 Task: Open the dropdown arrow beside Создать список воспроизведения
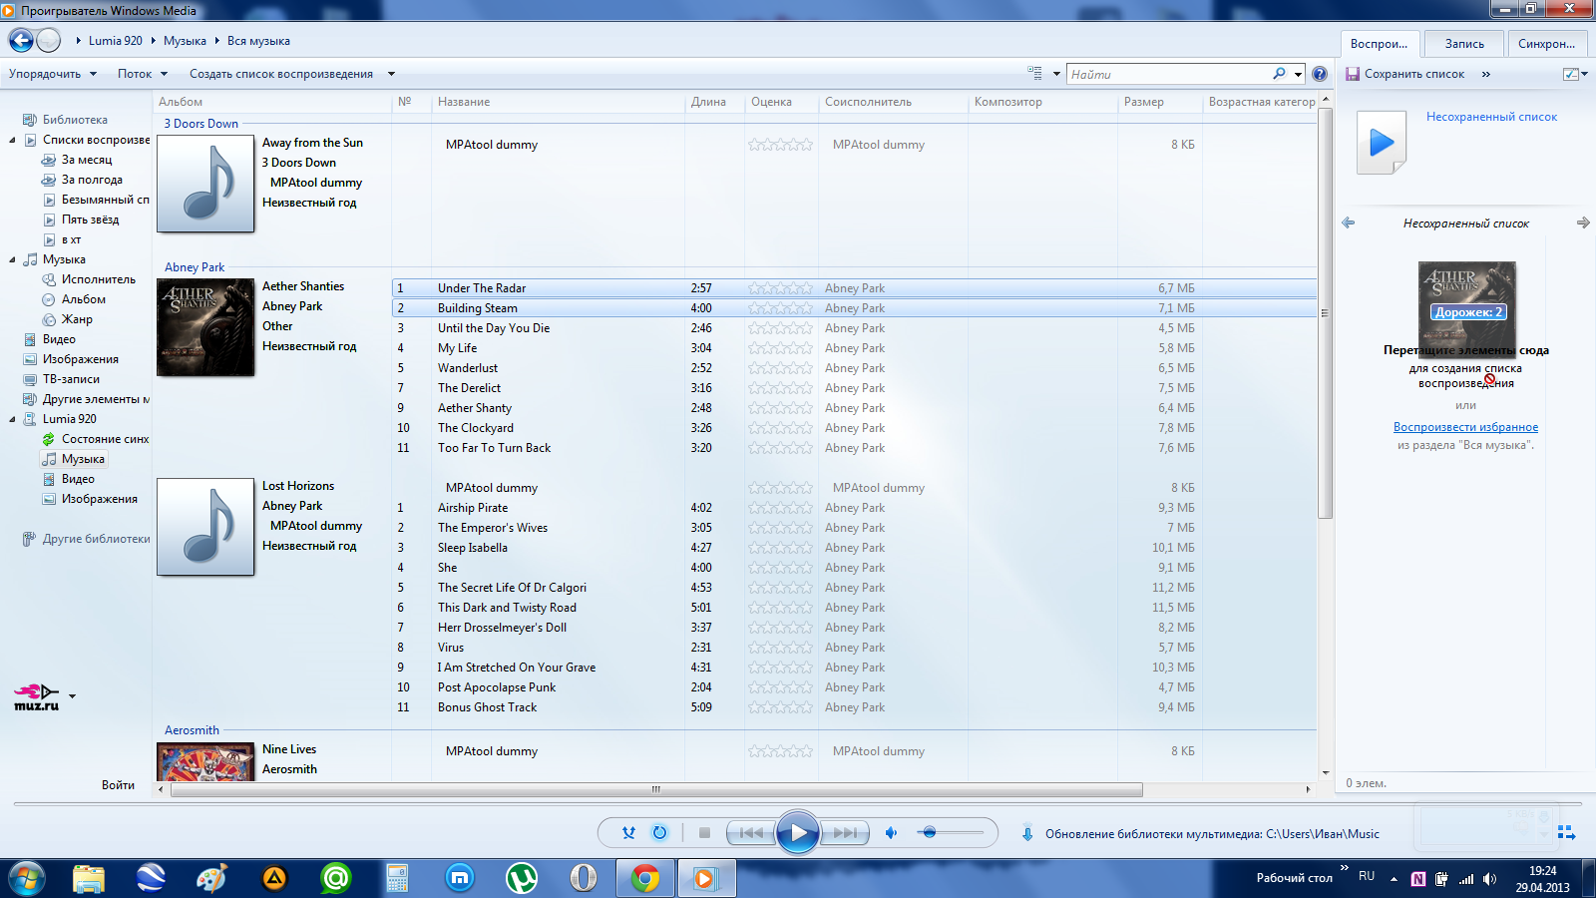click(391, 74)
